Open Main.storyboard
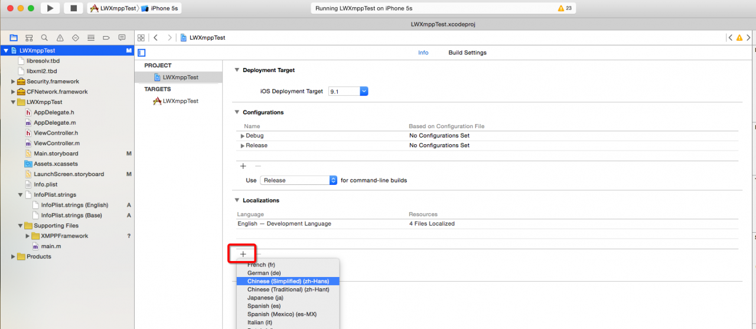The width and height of the screenshot is (756, 329). [56, 154]
